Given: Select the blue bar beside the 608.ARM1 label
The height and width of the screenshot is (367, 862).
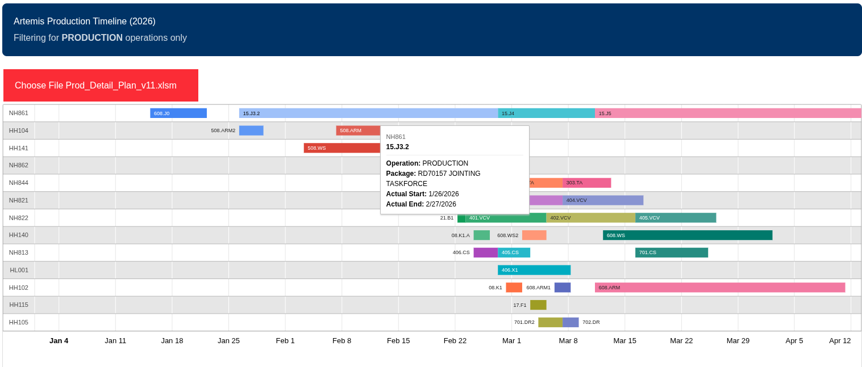Looking at the screenshot, I should point(563,288).
